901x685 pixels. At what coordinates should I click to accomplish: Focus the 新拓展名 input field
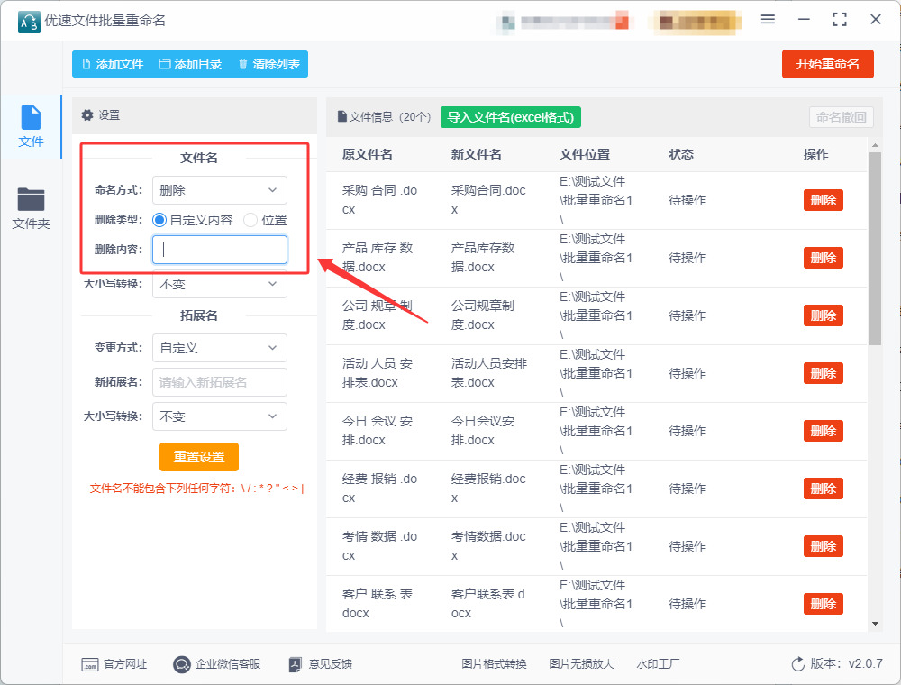click(220, 382)
